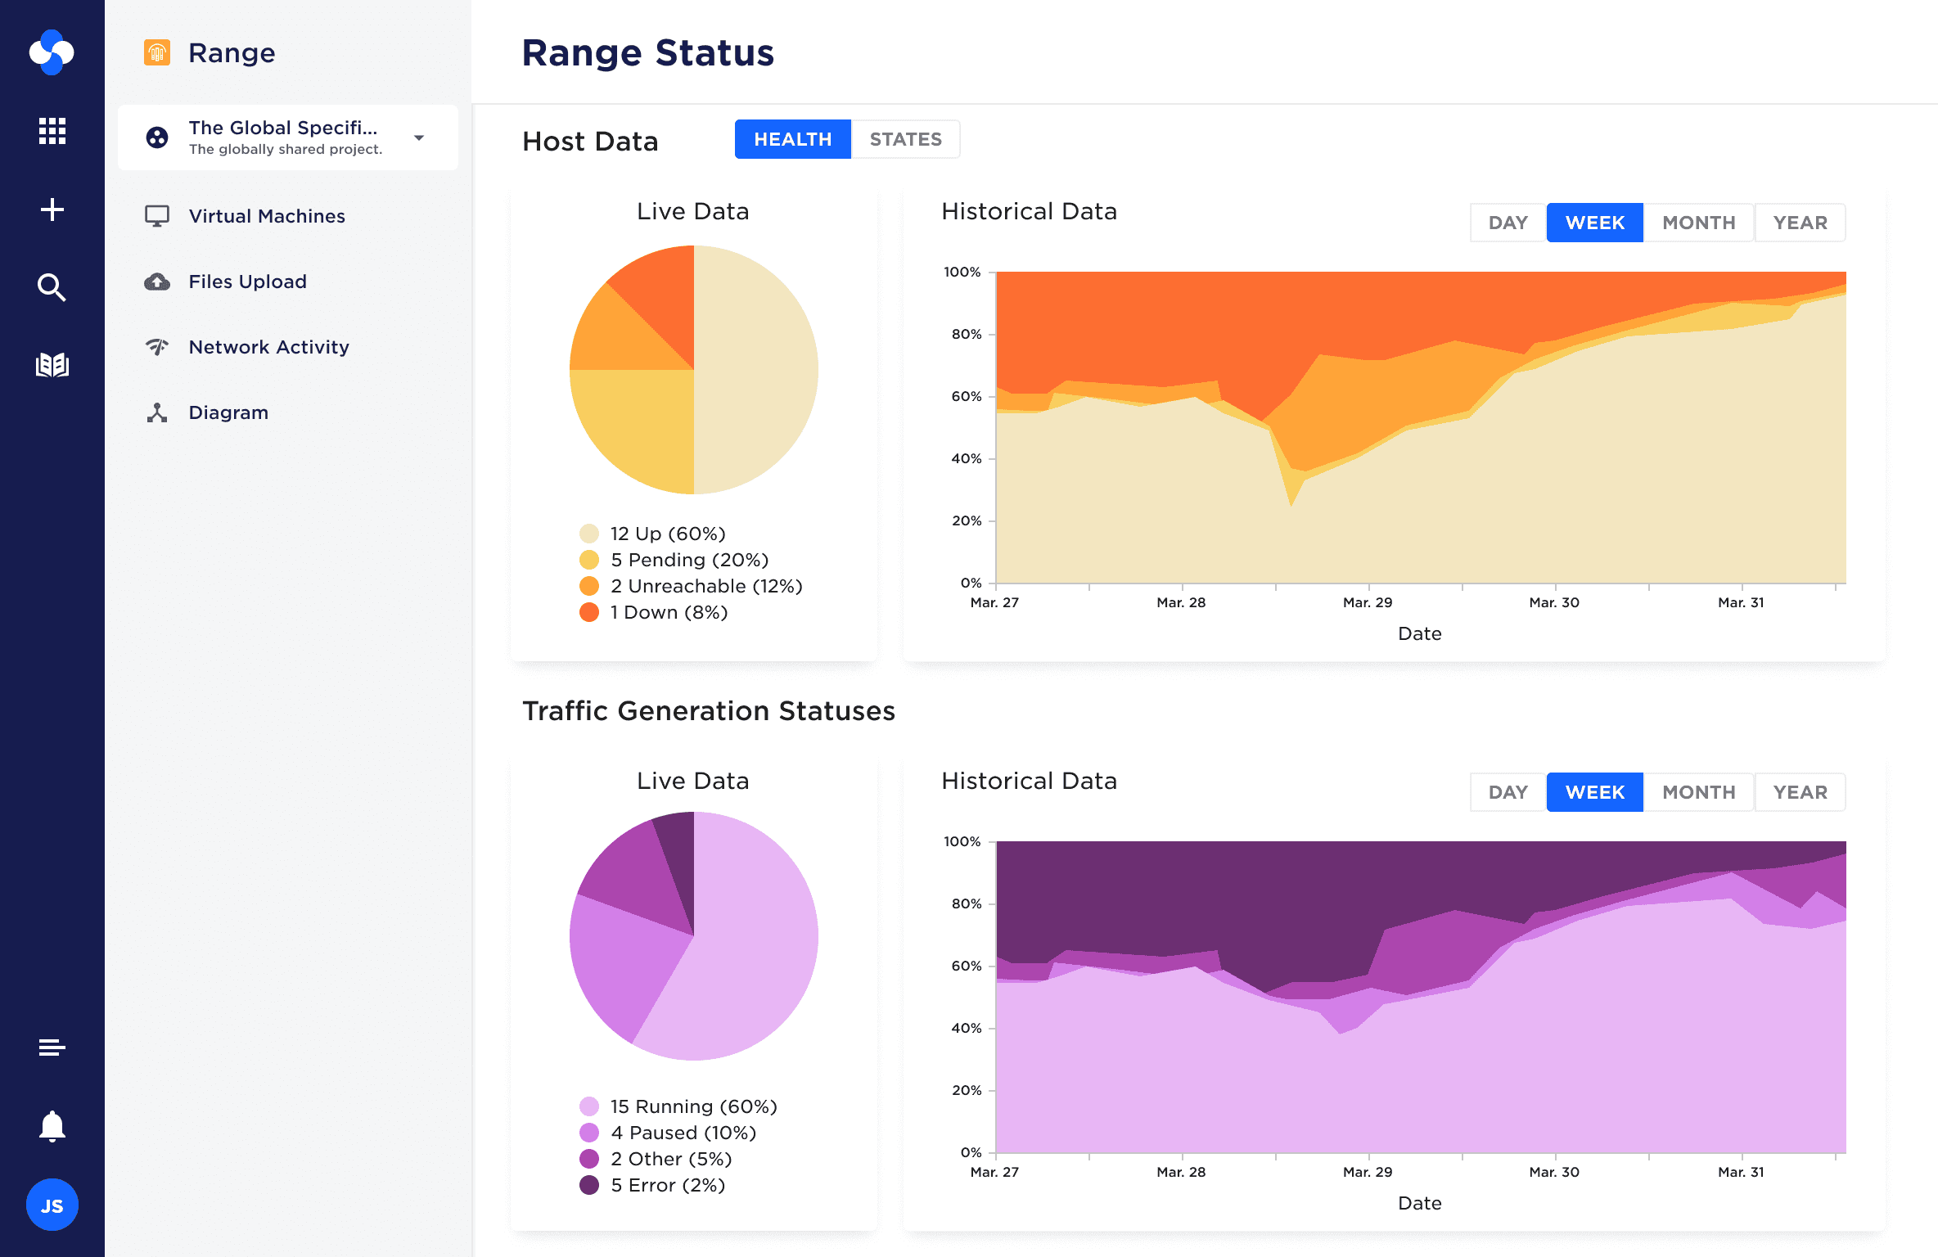The image size is (1938, 1257).
Task: Click the orange Range app icon
Action: 157,52
